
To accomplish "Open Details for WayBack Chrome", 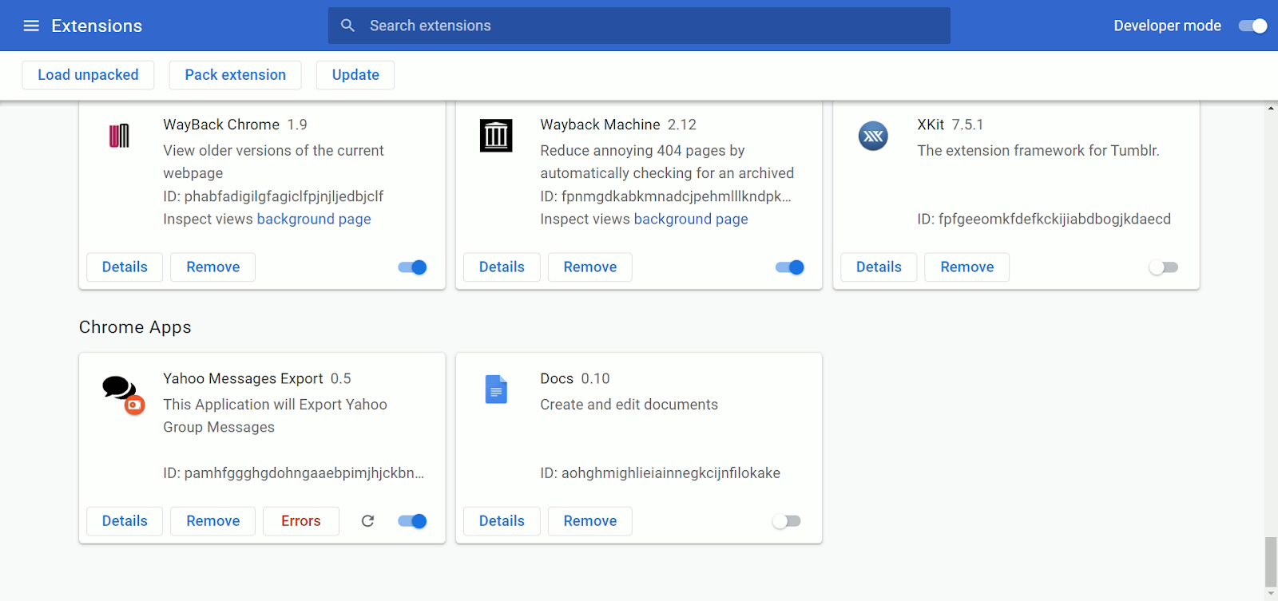I will click(125, 267).
